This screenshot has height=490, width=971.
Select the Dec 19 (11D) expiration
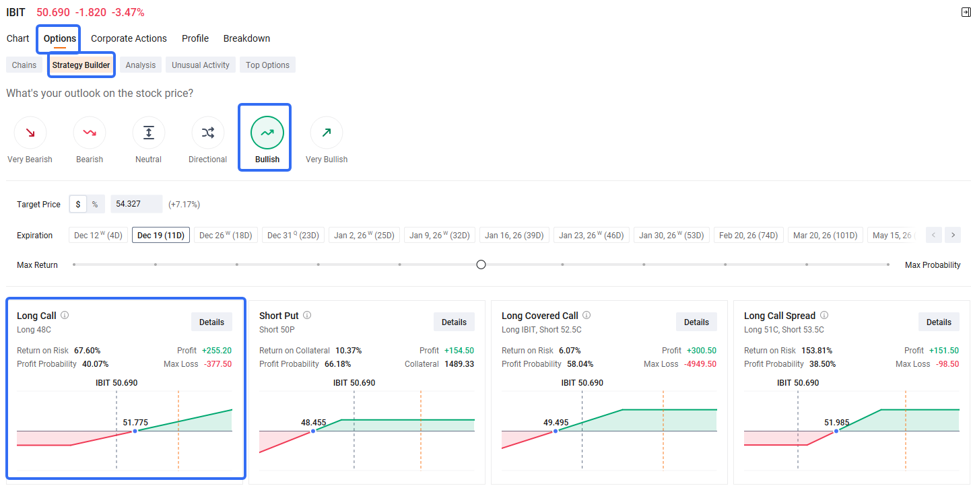coord(162,235)
